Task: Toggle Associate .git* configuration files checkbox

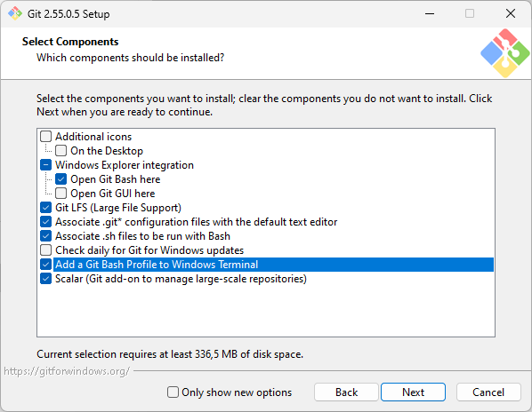Action: tap(45, 222)
